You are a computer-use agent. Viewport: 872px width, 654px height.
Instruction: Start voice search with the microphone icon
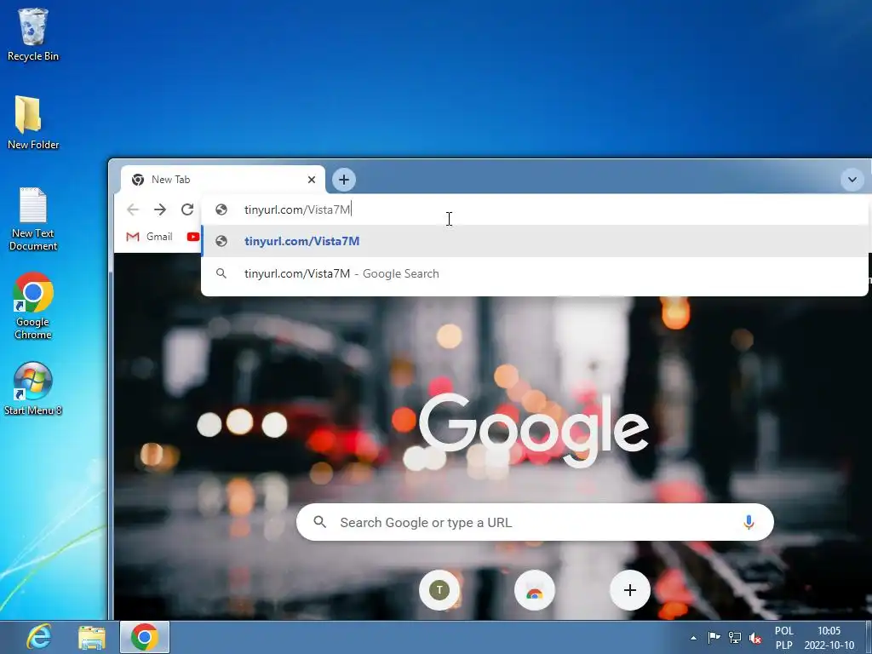[749, 522]
